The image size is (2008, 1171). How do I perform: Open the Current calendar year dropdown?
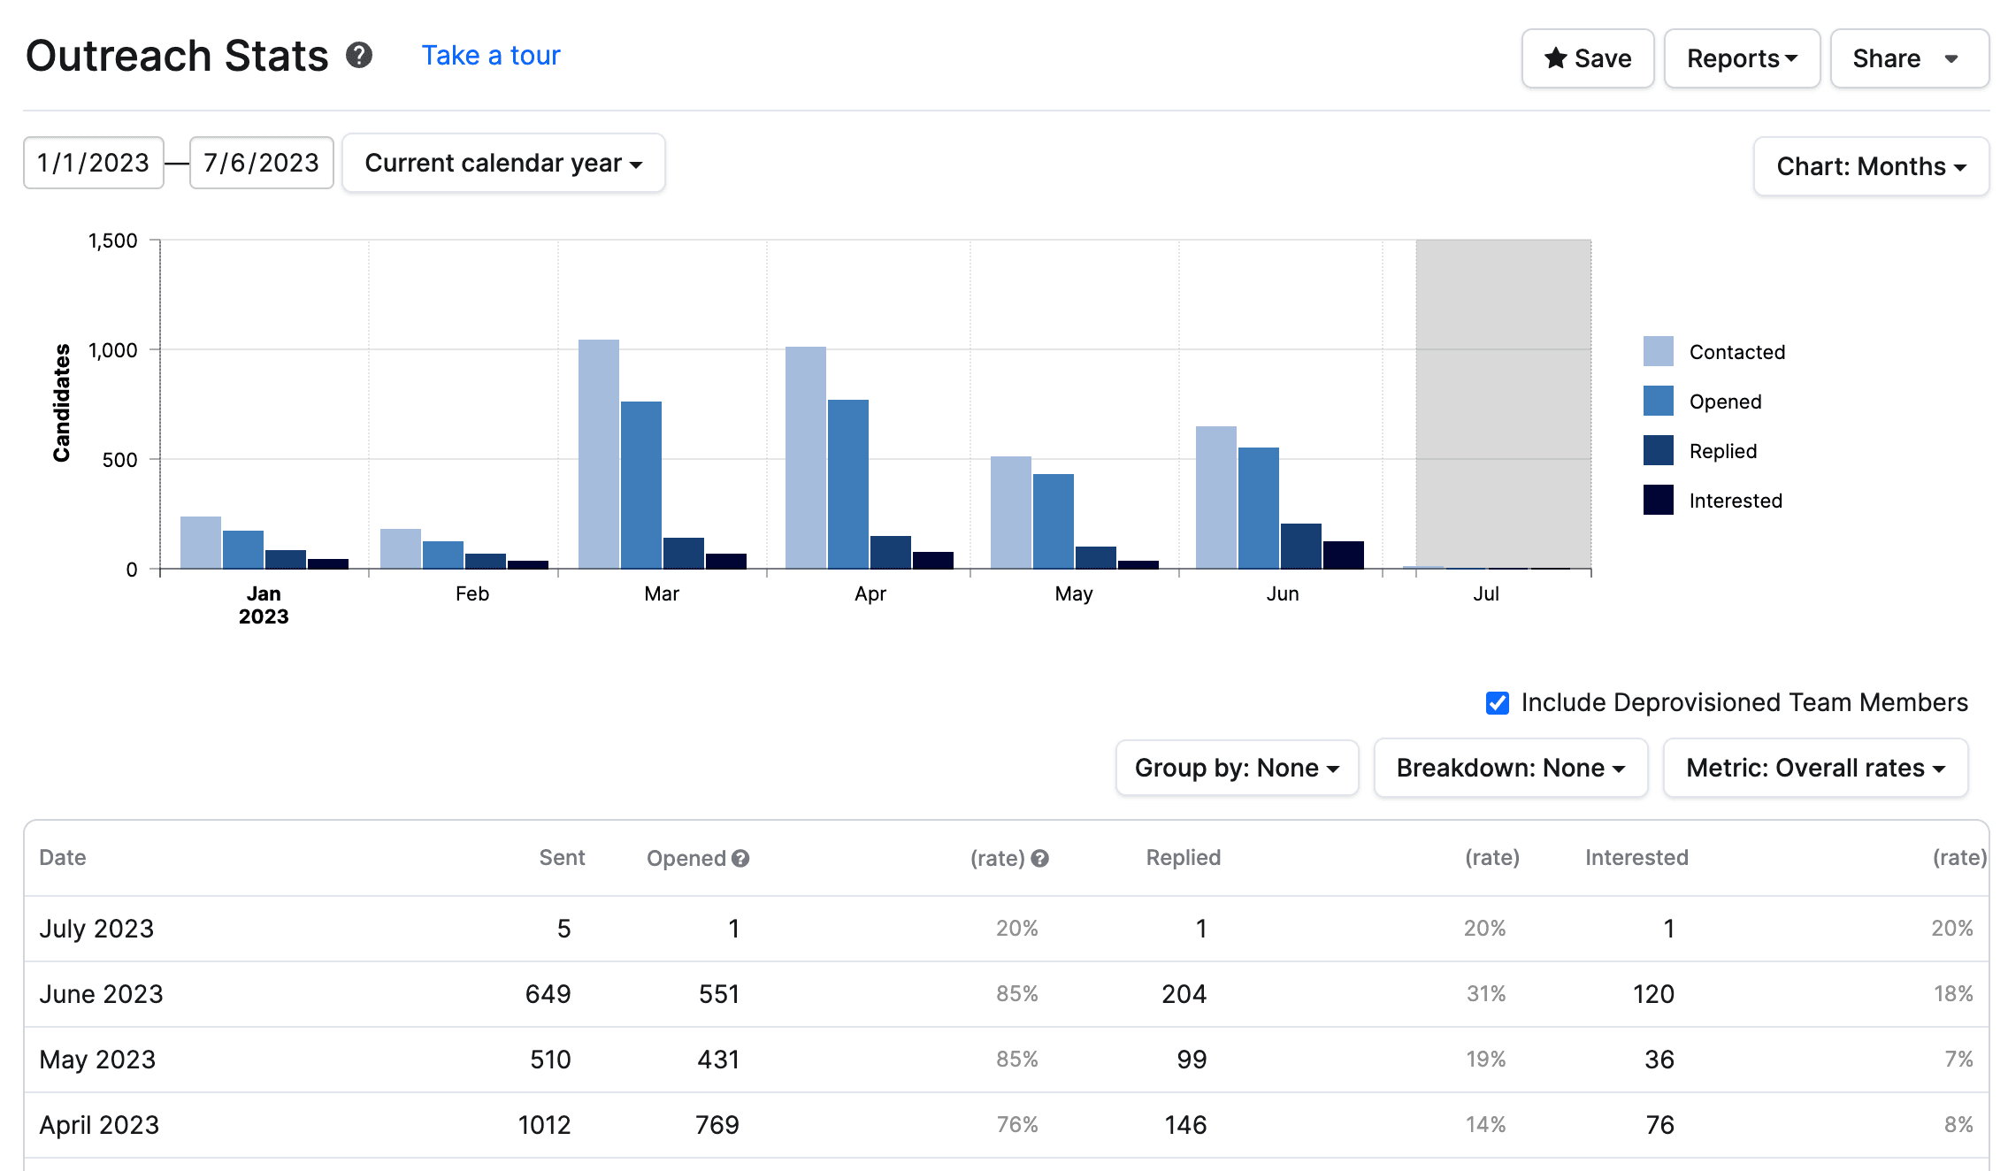[x=502, y=162]
